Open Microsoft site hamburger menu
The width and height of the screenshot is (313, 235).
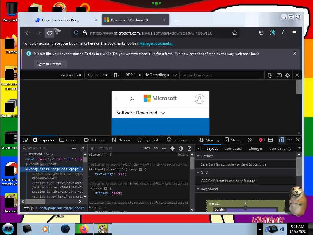click(119, 99)
